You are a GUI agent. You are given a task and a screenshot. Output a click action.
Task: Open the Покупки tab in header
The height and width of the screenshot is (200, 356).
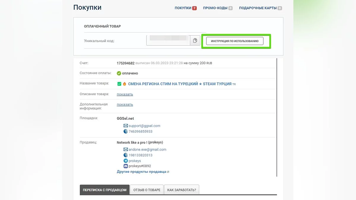tap(183, 8)
